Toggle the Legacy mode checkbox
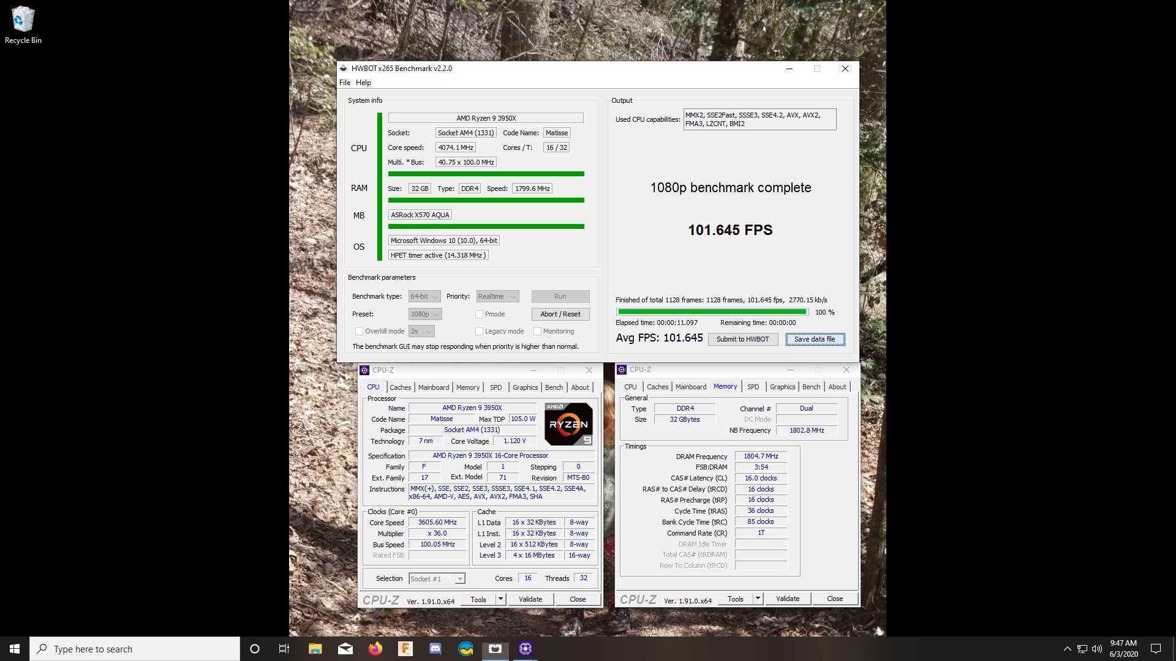The height and width of the screenshot is (661, 1176). tap(479, 331)
